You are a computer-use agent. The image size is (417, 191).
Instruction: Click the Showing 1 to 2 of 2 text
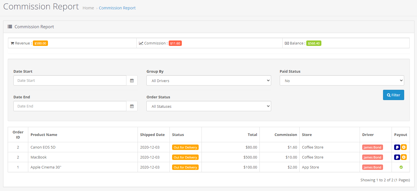[x=385, y=180]
